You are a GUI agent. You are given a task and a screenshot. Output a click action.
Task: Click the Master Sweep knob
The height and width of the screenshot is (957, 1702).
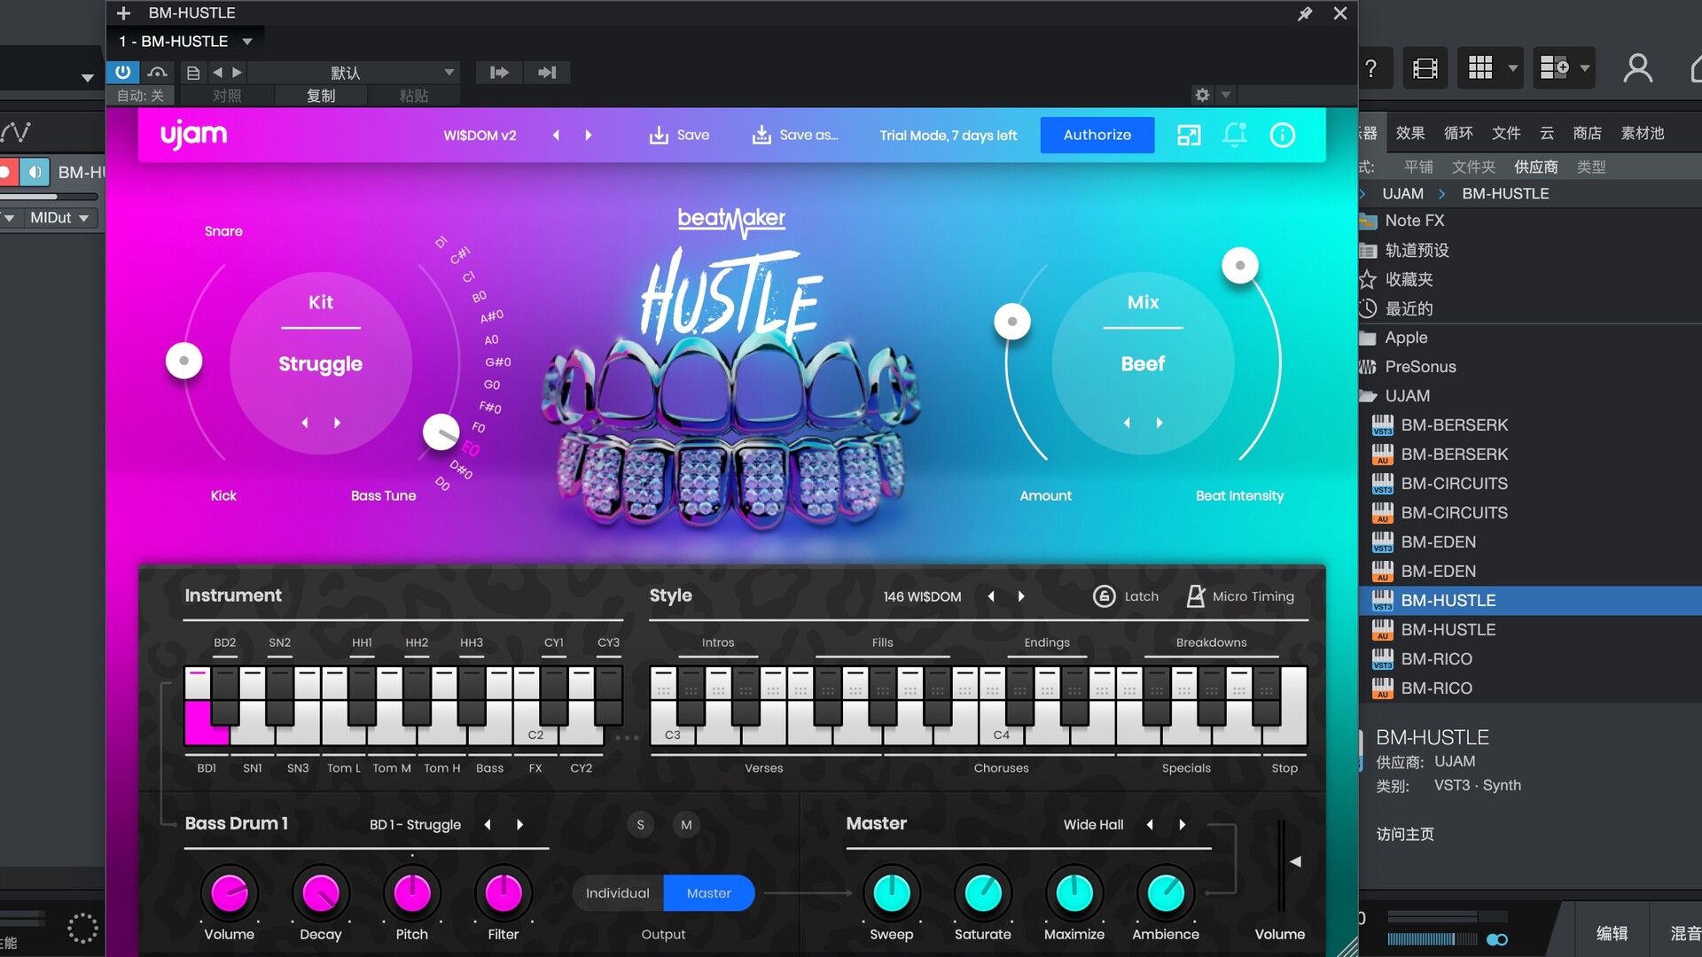click(x=892, y=893)
